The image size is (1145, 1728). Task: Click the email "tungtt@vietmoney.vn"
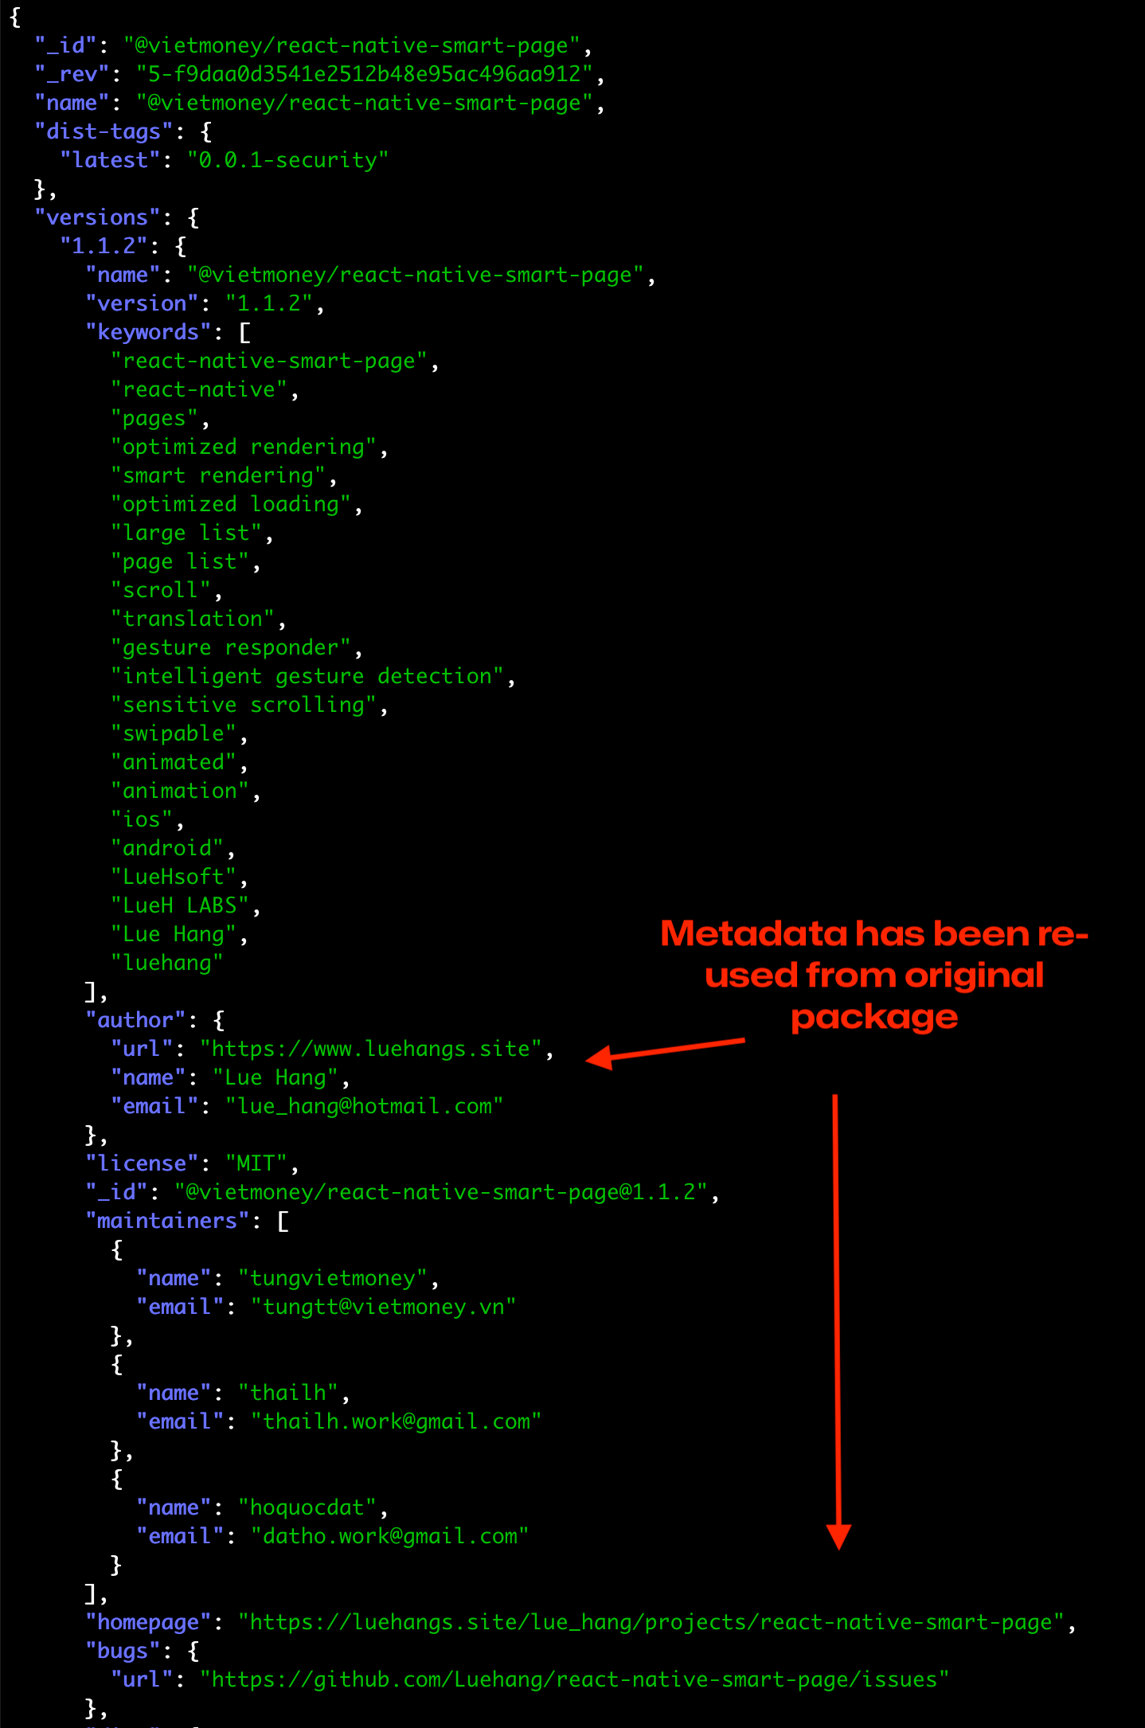pyautogui.click(x=384, y=1307)
